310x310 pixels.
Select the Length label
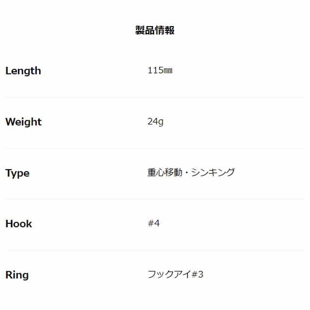point(23,71)
